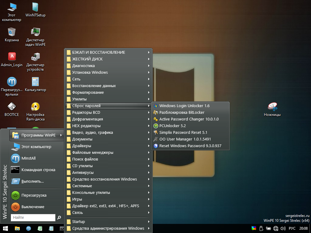The height and width of the screenshot is (233, 311).
Task: Focus the Найти search field
Action: pos(33,218)
